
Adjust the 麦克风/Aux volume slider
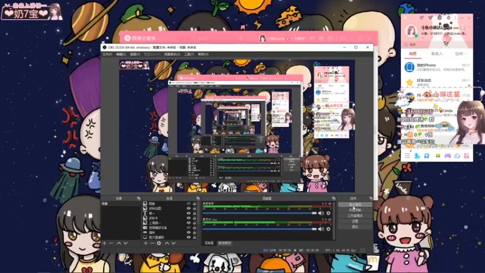tap(259, 229)
